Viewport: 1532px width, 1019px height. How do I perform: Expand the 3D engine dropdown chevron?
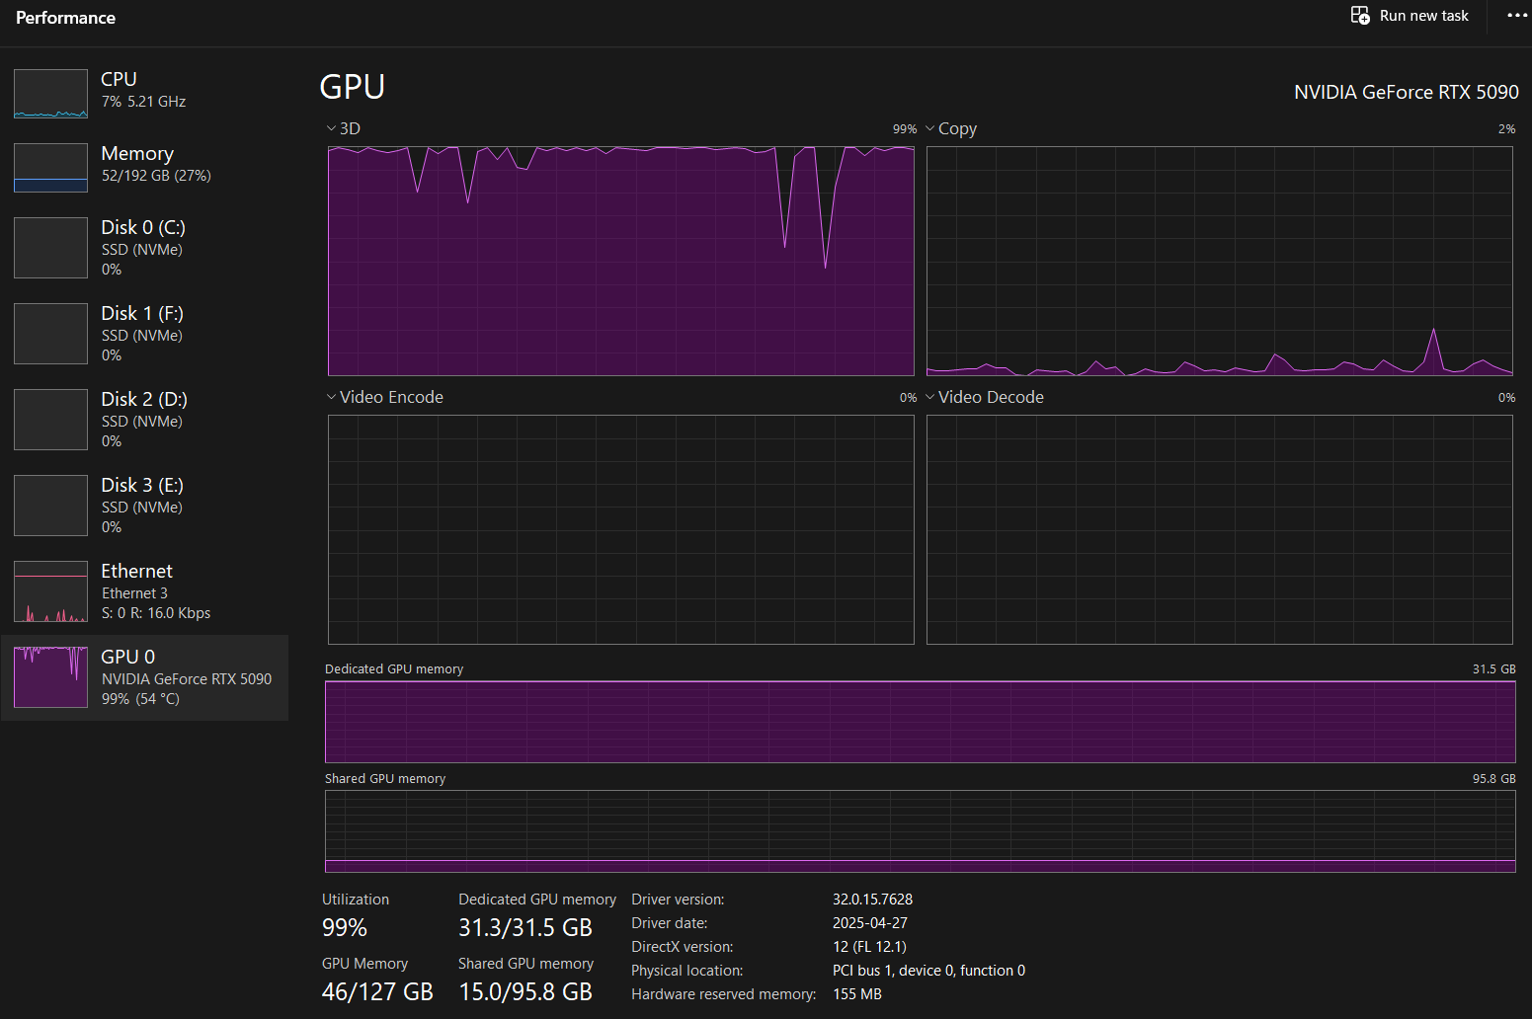332,128
